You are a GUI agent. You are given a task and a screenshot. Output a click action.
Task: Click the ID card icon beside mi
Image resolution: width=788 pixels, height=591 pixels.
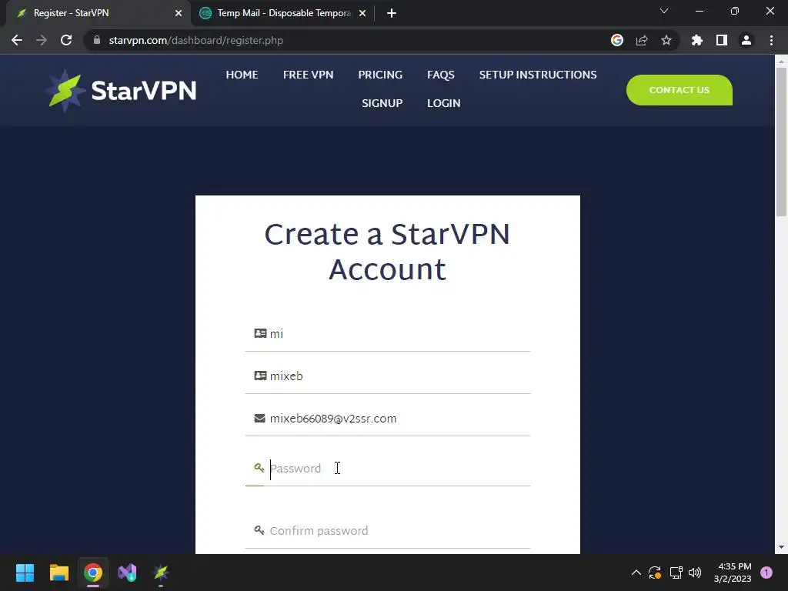tap(260, 333)
